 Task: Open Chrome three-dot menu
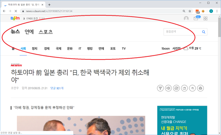[x=217, y=11]
